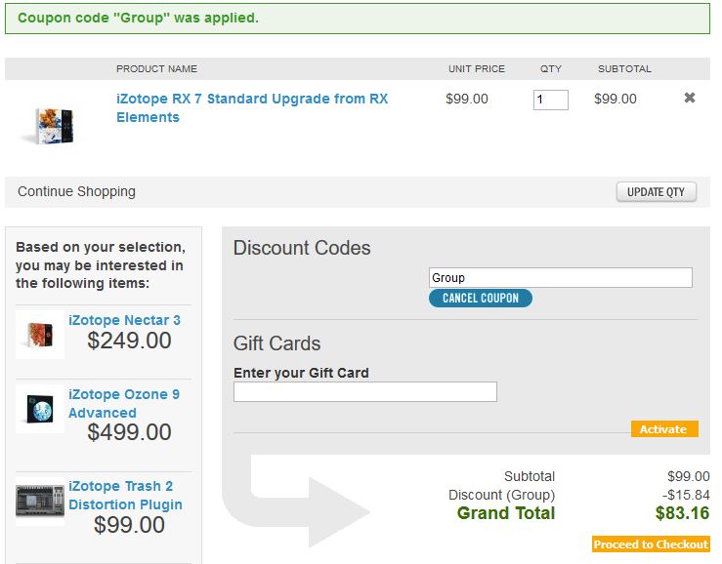
Task: Remove iZotope RX 7 item from cart
Action: click(690, 99)
